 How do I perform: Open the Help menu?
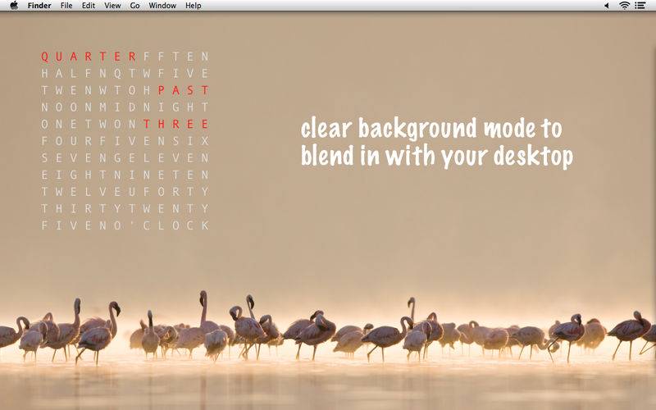194,6
